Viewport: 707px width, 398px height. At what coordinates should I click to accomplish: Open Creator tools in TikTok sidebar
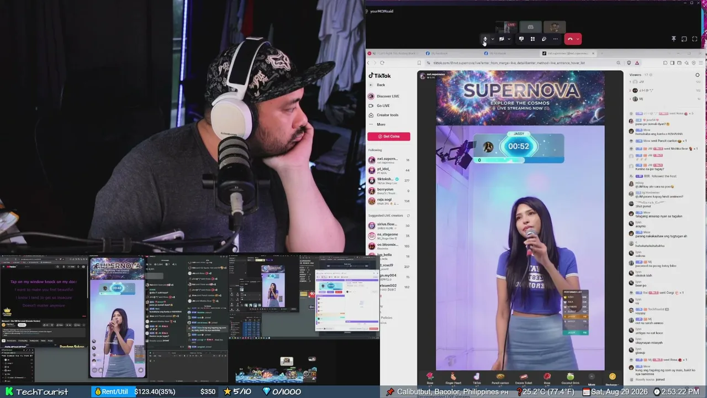[383, 115]
